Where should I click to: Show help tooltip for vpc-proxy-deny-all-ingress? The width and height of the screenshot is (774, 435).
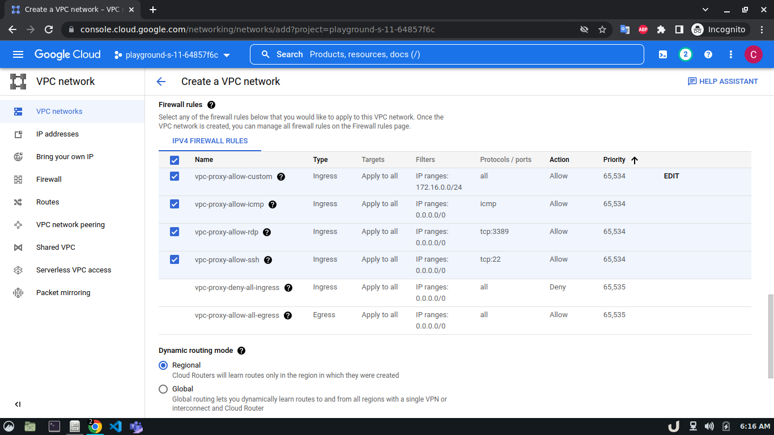(288, 288)
